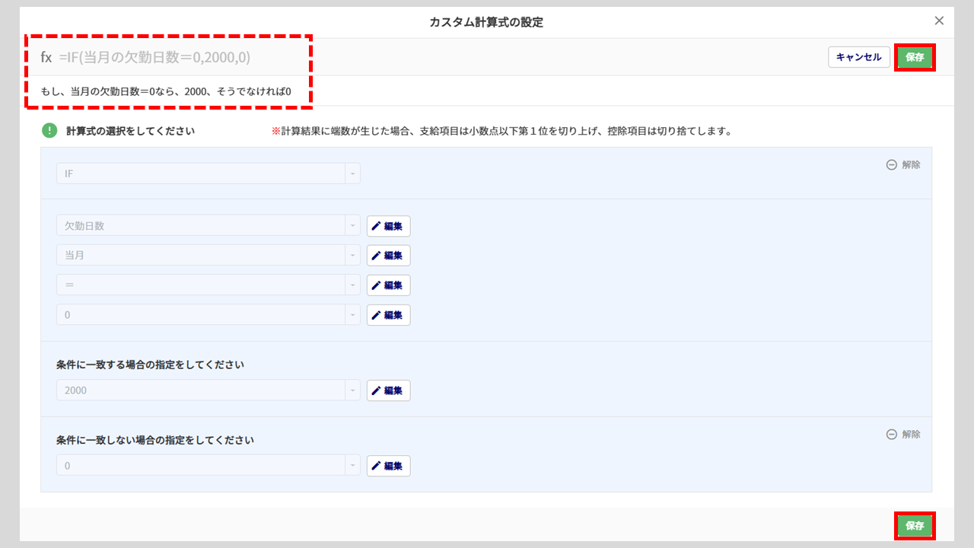This screenshot has height=548, width=974.
Task: Click the キャンセル button
Action: coord(859,57)
